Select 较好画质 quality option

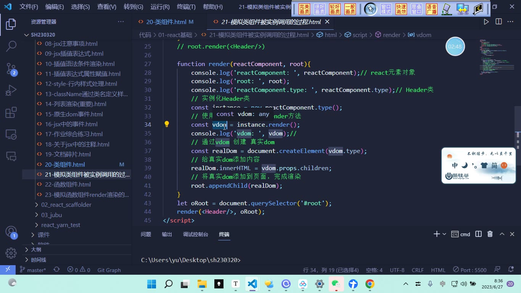tap(335, 9)
